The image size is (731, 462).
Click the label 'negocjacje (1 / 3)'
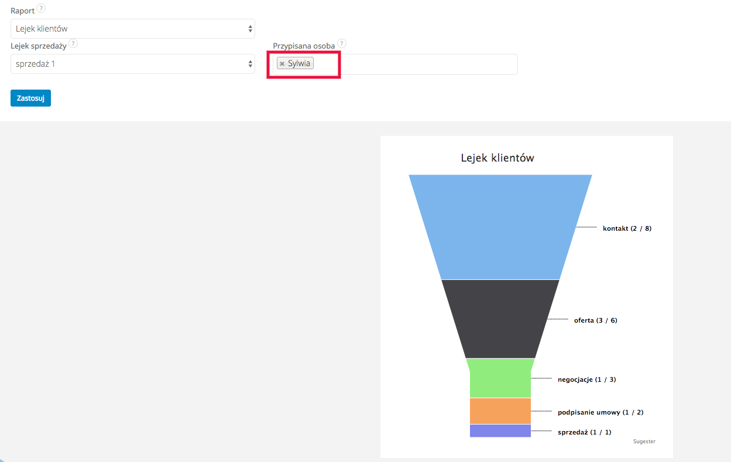coord(586,379)
